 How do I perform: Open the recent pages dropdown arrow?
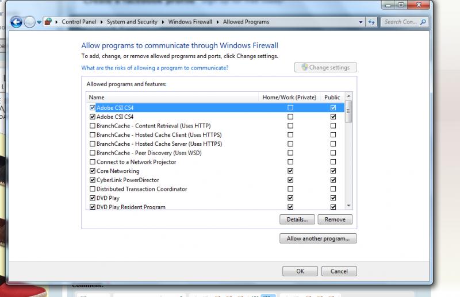(x=39, y=22)
